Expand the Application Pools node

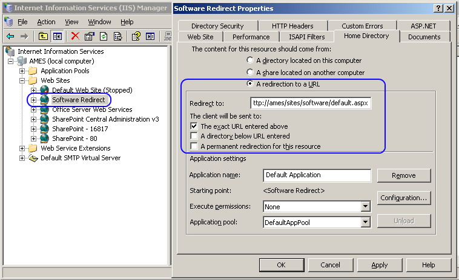[22, 71]
